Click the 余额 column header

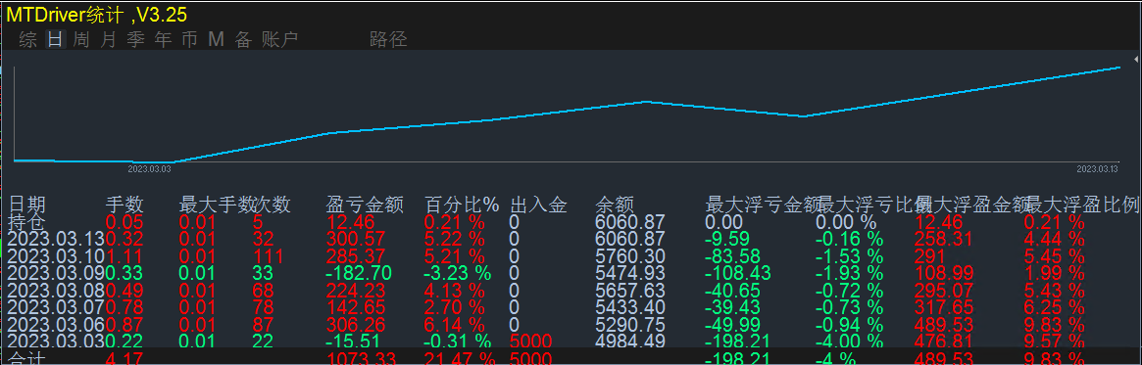point(614,205)
